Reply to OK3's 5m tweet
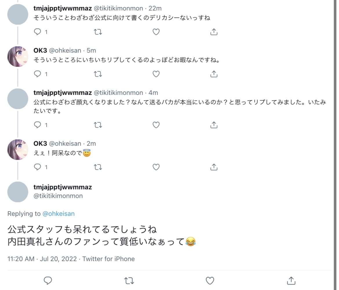339x290 pixels. (x=38, y=74)
